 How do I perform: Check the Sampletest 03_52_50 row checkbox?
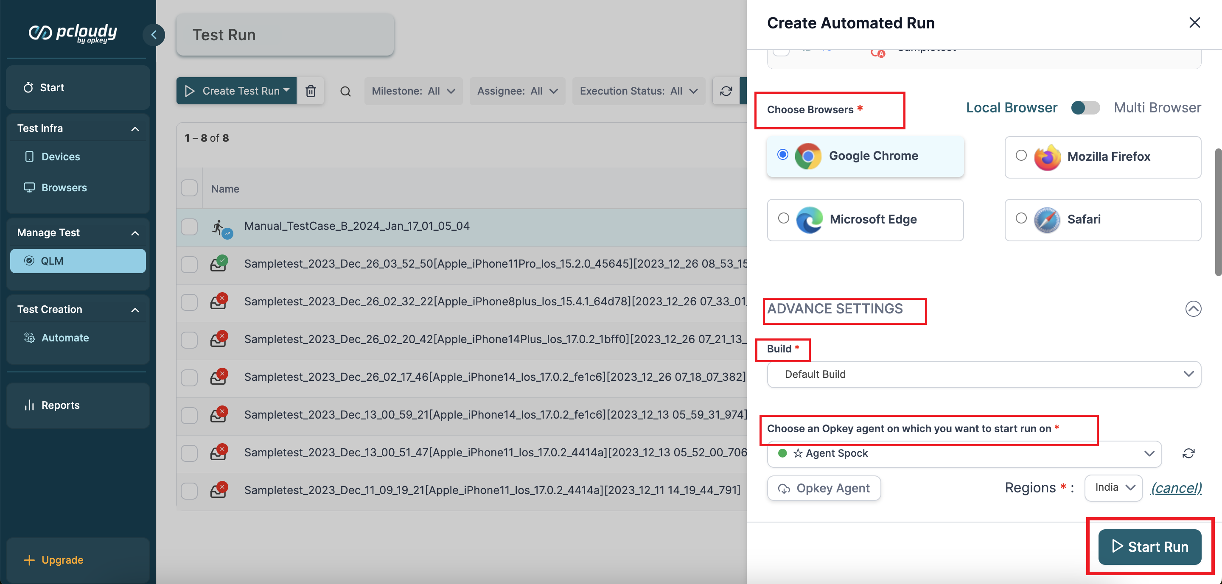[189, 264]
